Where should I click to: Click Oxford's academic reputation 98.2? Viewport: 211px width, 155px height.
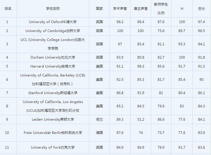click(x=120, y=22)
